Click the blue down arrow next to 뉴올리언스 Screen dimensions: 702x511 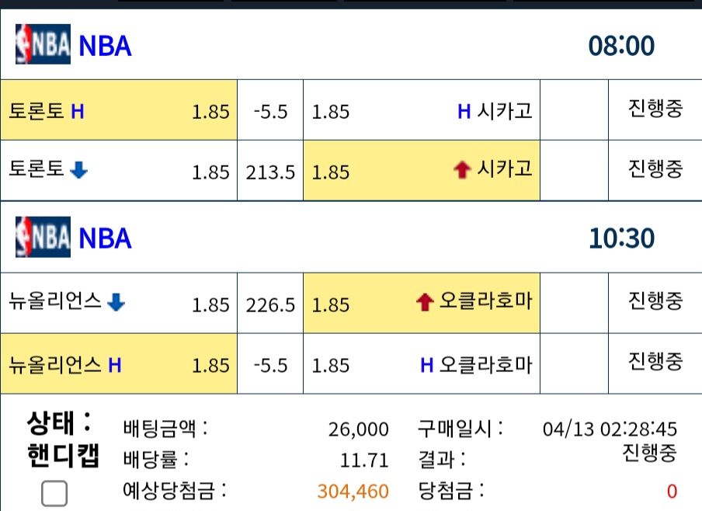tap(116, 302)
